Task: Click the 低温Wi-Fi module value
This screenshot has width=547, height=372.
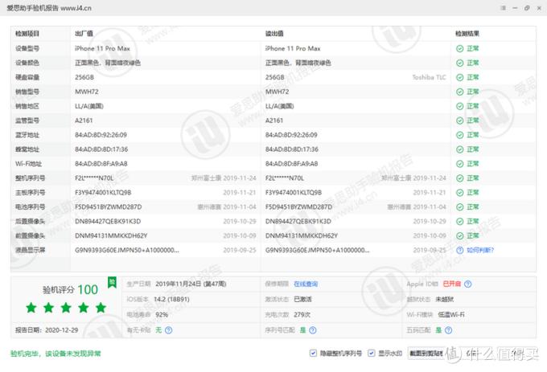Action: [451, 314]
